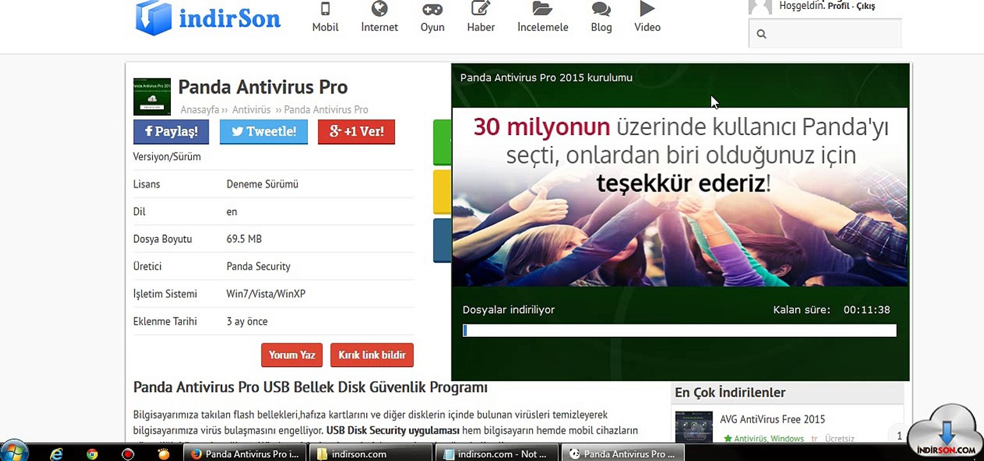984x461 pixels.
Task: Click the Panda Antivirus Pro breadcrumb
Action: tap(326, 109)
